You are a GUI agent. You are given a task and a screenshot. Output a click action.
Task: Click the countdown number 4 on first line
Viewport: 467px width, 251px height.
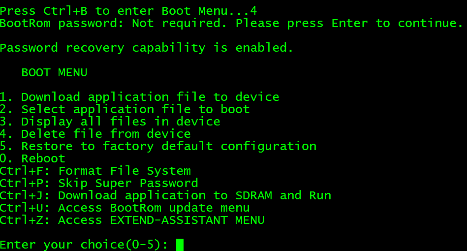[253, 10]
